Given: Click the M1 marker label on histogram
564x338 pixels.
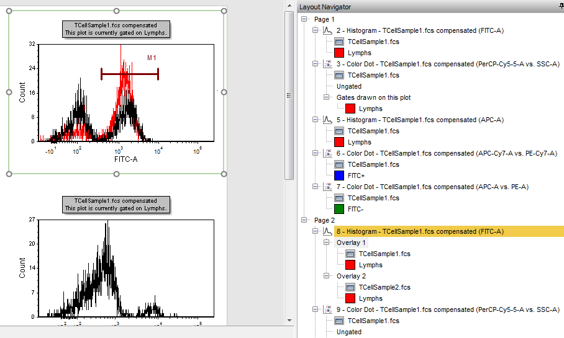Looking at the screenshot, I should tap(152, 58).
